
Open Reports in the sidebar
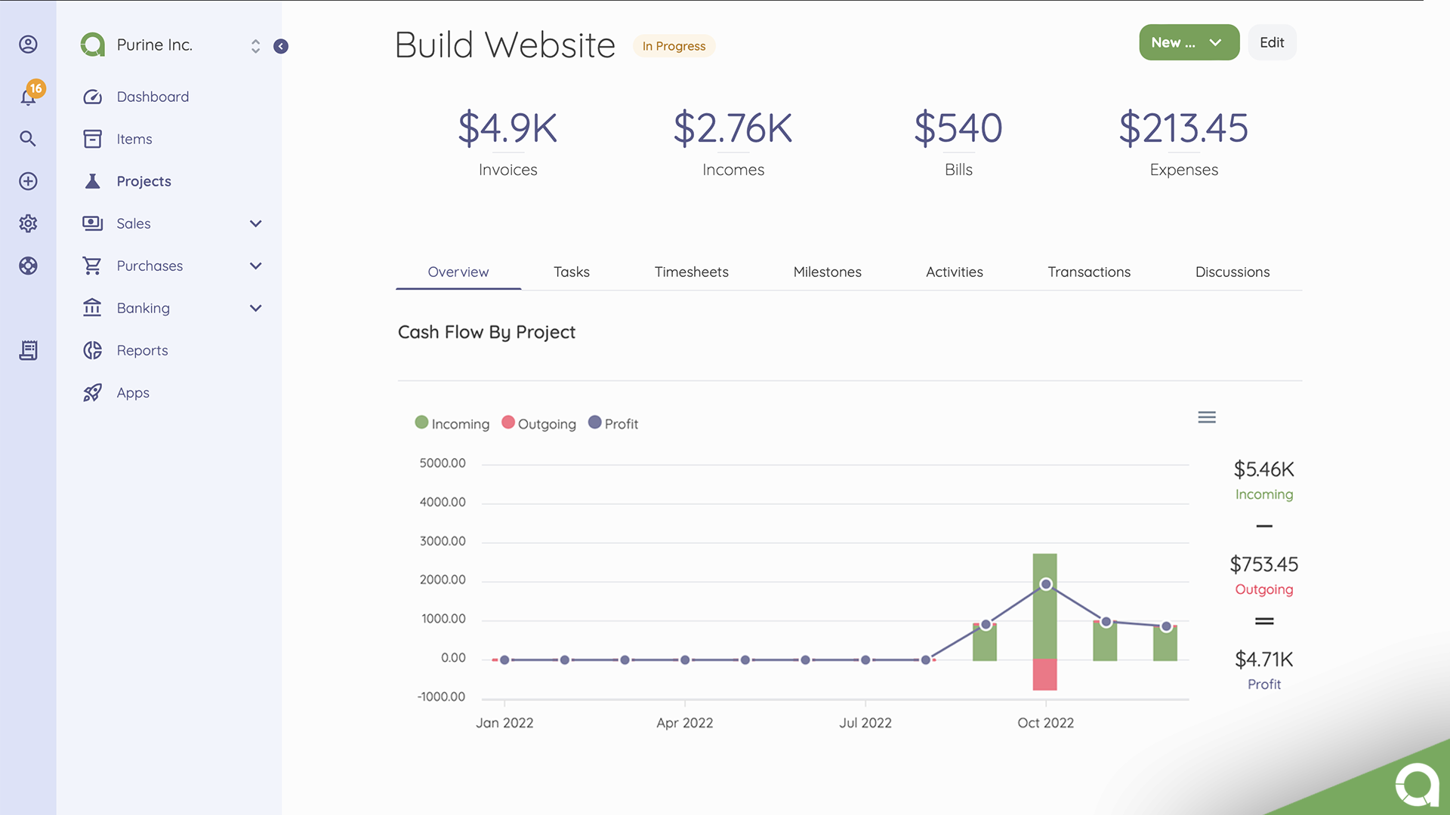(142, 350)
